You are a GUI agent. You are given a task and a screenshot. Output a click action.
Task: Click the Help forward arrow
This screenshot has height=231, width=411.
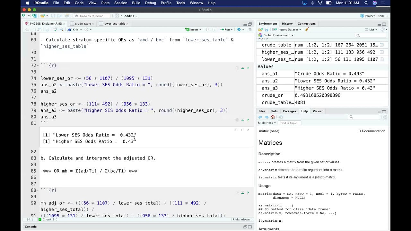pos(267,117)
